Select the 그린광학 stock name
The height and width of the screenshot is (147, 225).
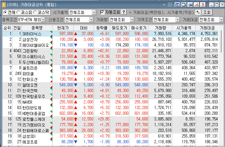(x=30, y=51)
